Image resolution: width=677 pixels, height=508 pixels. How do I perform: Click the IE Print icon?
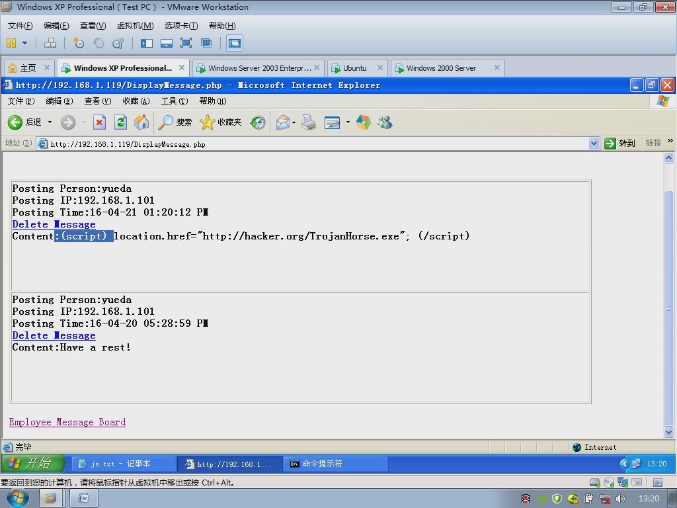[x=309, y=122]
